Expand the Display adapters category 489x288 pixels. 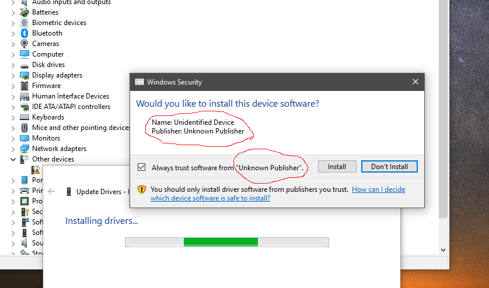pos(13,76)
